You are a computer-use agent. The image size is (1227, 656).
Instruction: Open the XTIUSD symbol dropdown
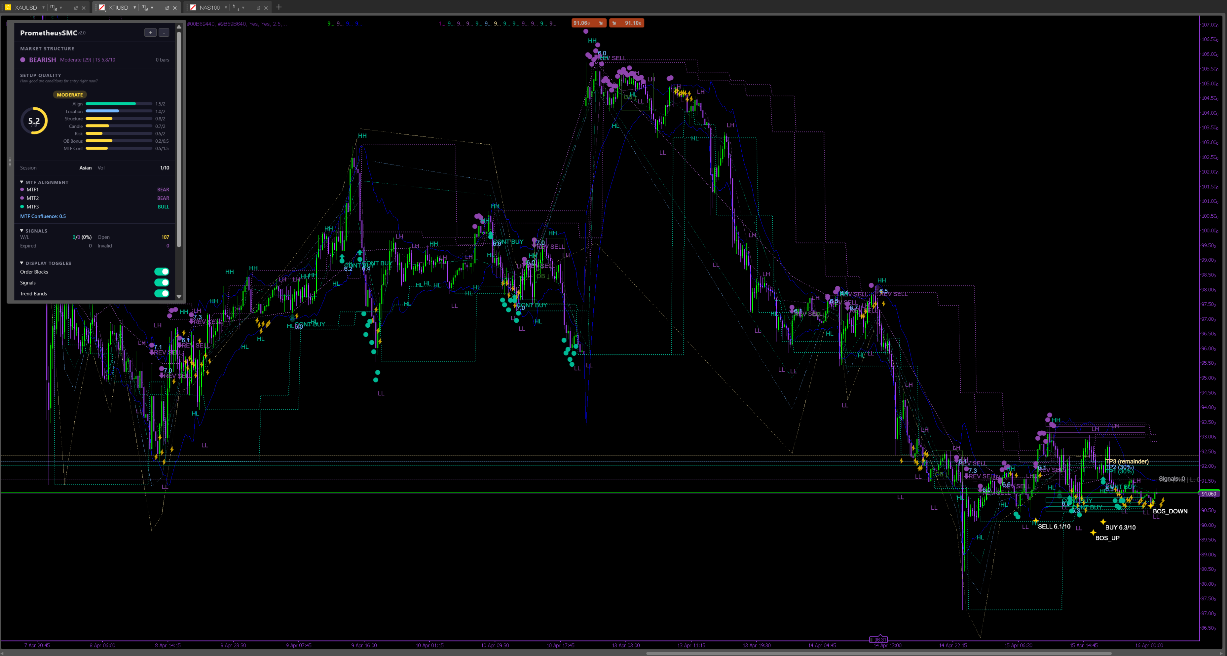[x=135, y=7]
